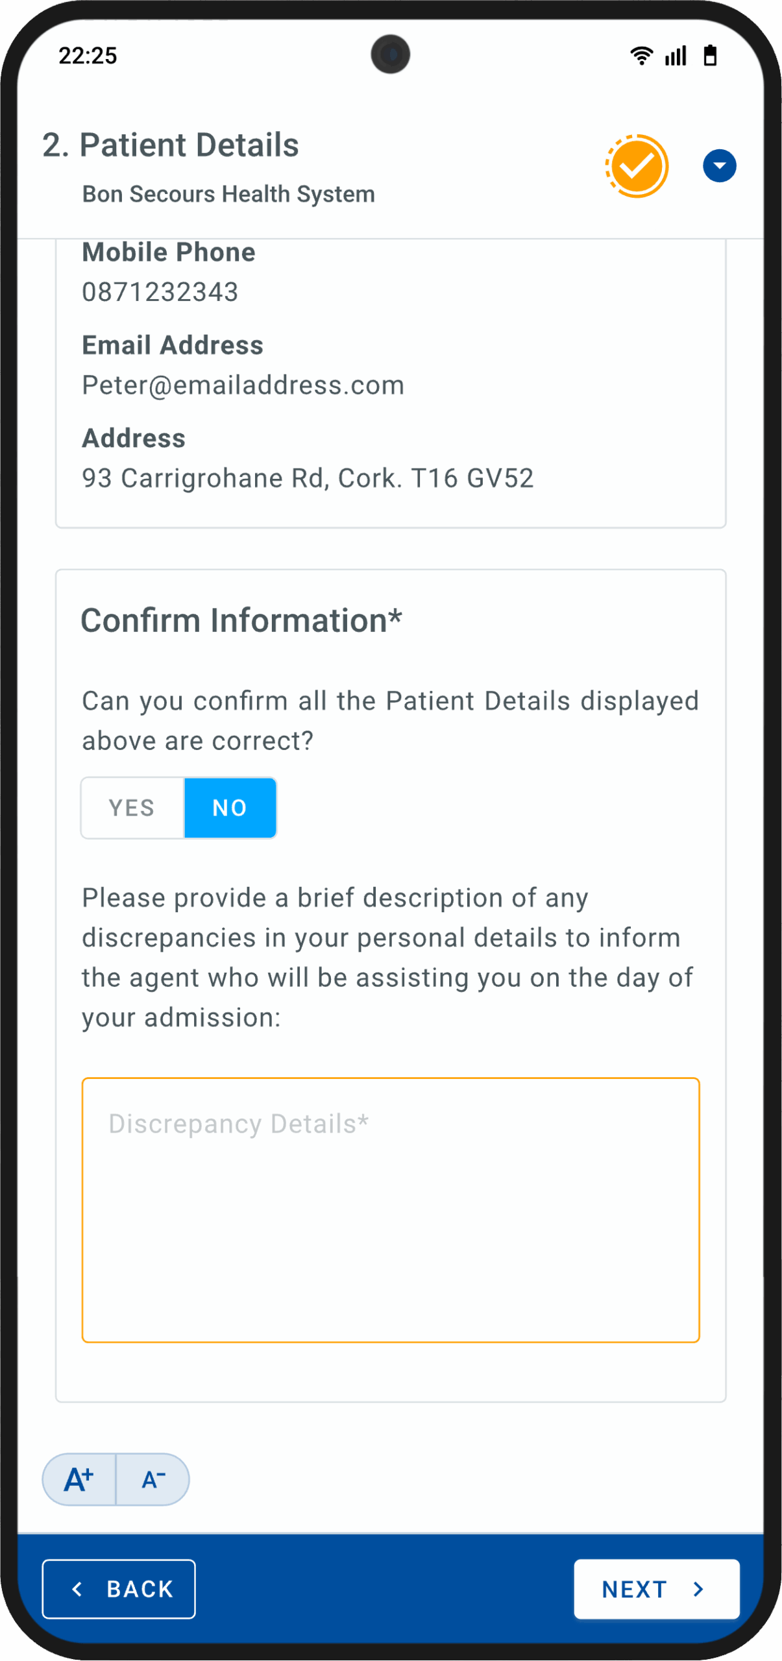Select YES to confirm patient details
782x1661 pixels.
coord(132,808)
